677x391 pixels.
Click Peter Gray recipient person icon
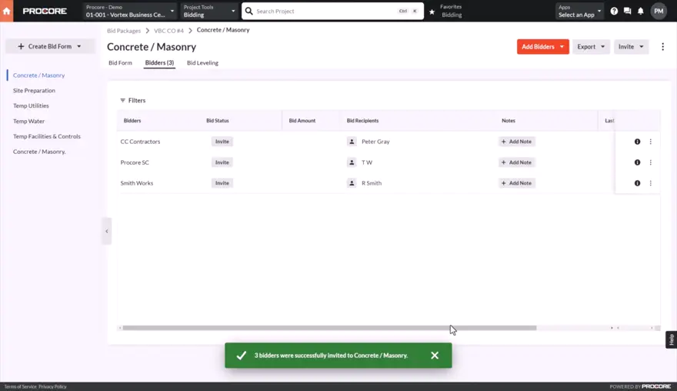[x=352, y=142]
